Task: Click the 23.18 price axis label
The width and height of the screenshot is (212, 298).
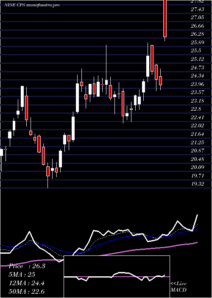Action: 198,100
